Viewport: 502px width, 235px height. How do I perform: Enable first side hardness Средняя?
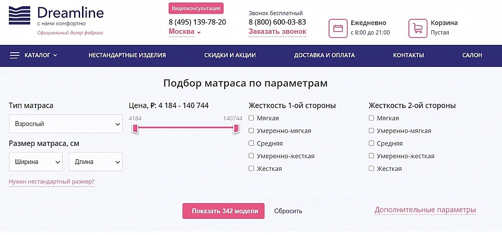[x=252, y=143]
